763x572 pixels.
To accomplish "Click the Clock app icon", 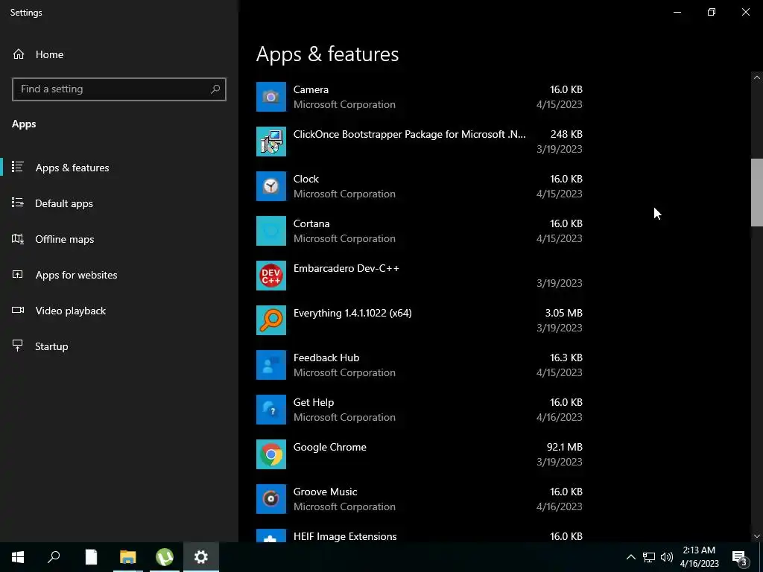I will tap(271, 186).
